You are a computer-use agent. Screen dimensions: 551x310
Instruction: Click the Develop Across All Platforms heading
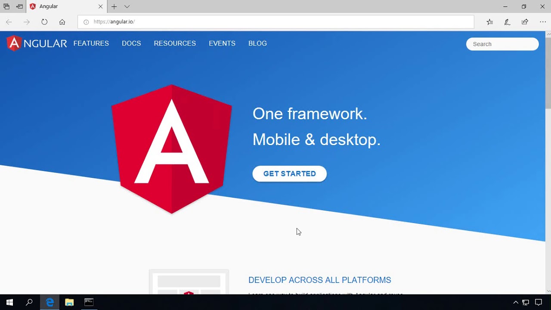[320, 280]
